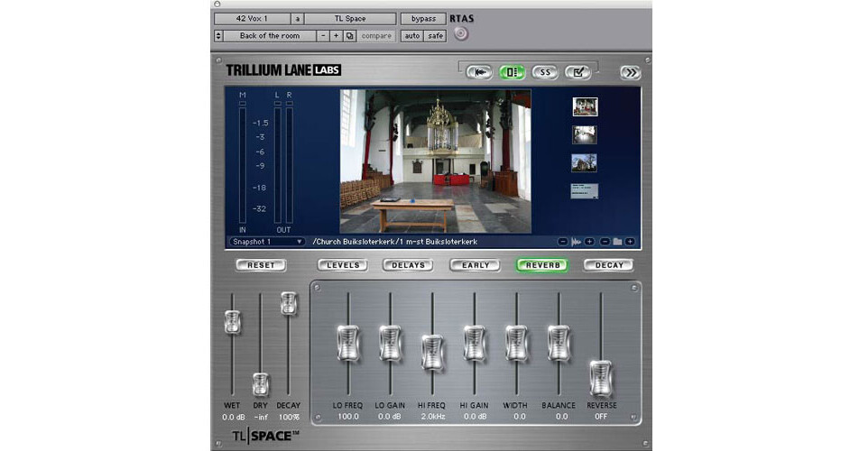Click the BALANCE fader
The height and width of the screenshot is (451, 859).
[559, 343]
